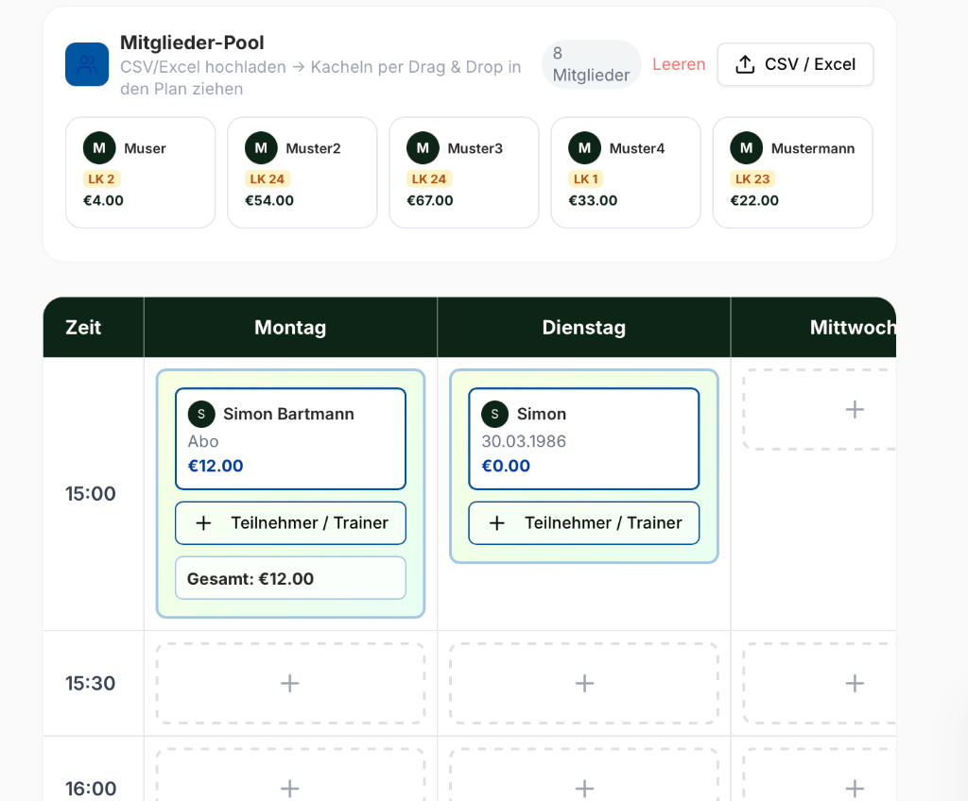Add slot for Dienstag at 16:00
Viewport: 968px width, 801px height.
click(x=584, y=775)
